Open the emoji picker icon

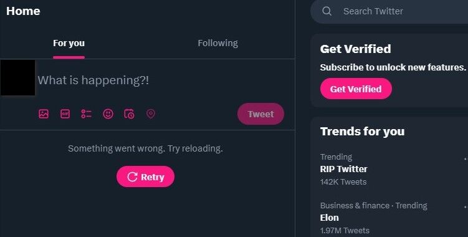[x=108, y=114]
